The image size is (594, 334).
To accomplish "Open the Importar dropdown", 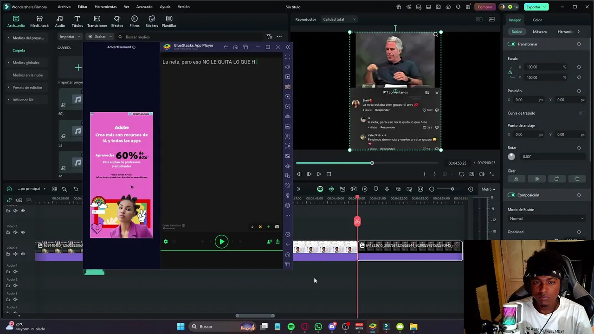I will (x=70, y=37).
